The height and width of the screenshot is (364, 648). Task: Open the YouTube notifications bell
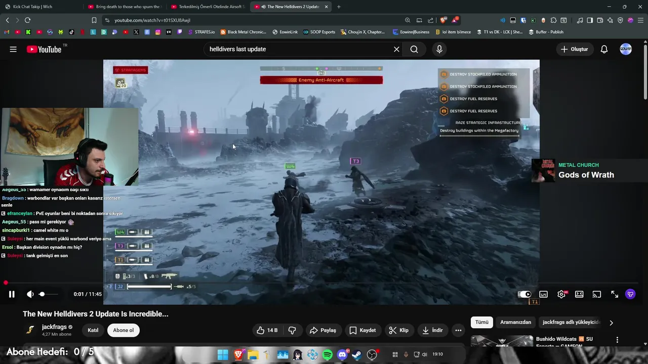pyautogui.click(x=604, y=49)
